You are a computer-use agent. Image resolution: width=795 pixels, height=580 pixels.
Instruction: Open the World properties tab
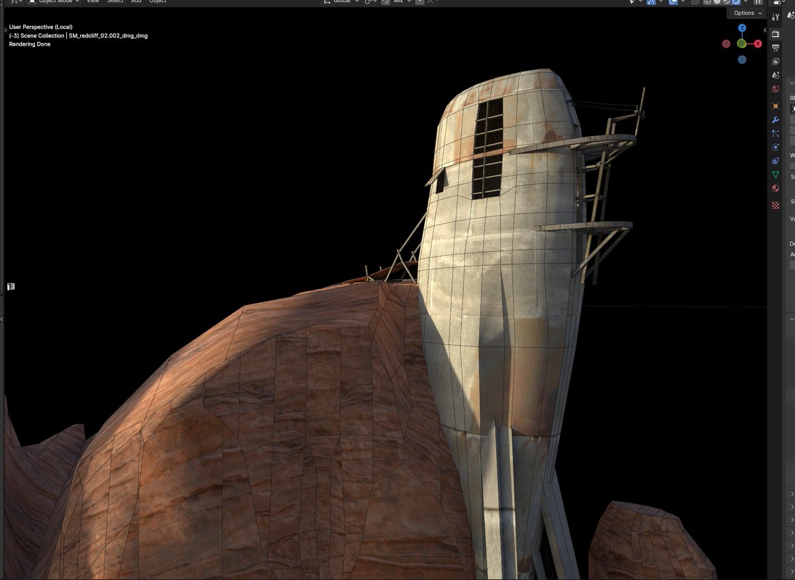coord(776,89)
